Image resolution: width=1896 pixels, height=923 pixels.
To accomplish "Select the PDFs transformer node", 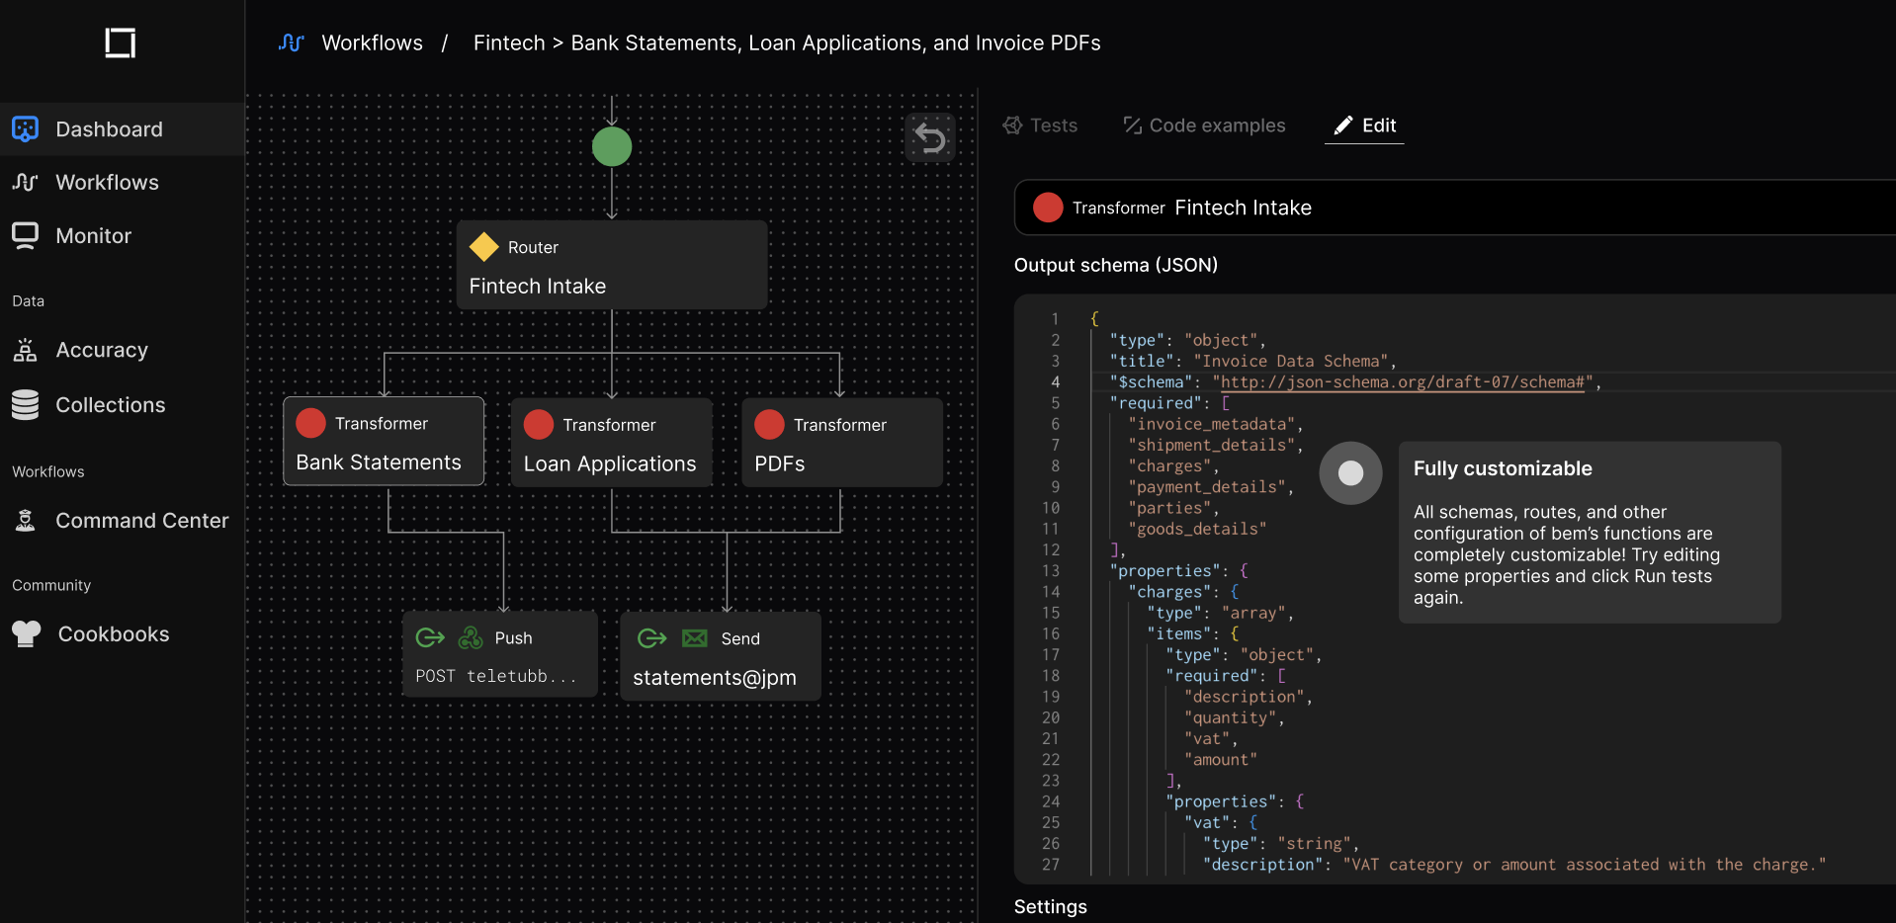I will coord(842,442).
